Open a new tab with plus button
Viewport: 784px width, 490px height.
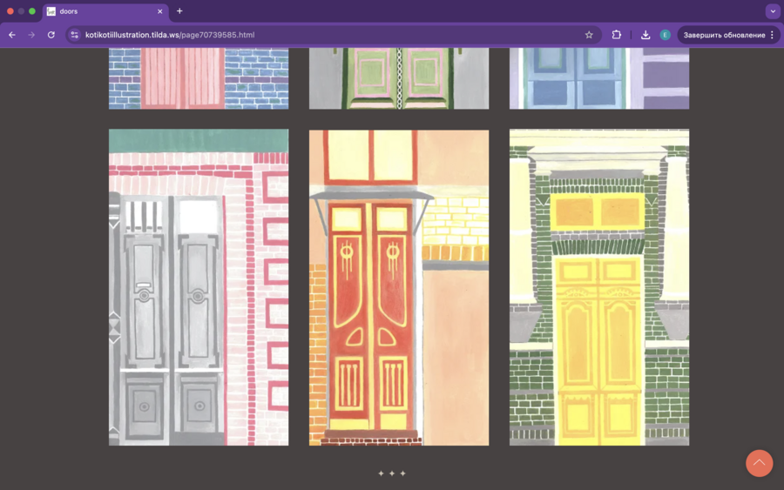tap(179, 11)
